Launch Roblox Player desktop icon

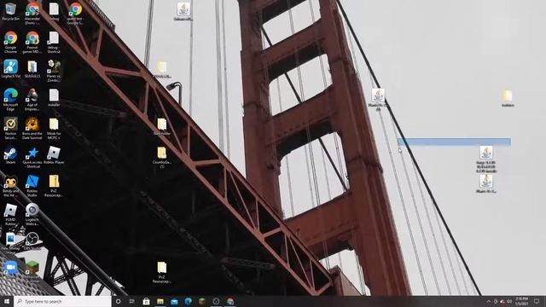54,155
